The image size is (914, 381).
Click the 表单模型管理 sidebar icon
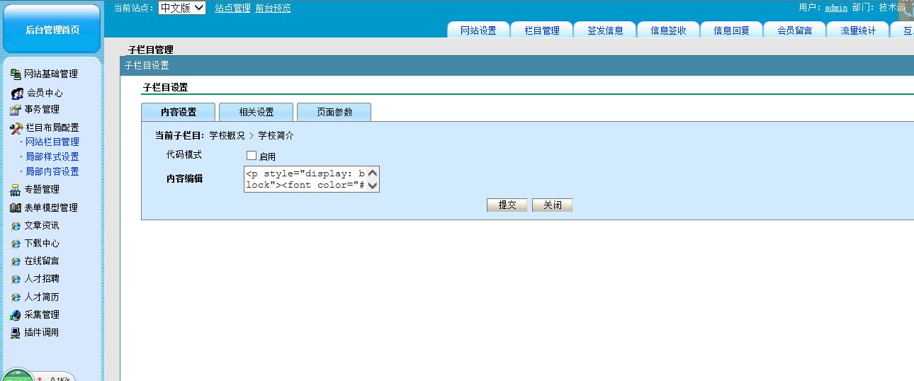point(16,208)
